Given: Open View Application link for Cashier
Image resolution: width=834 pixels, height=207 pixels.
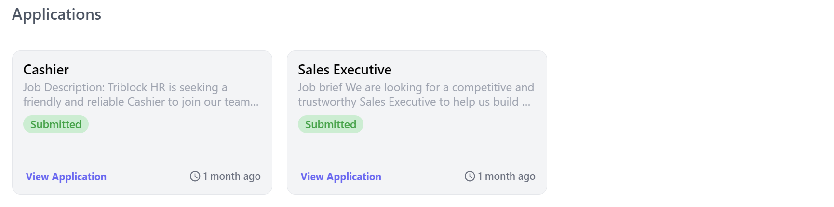Looking at the screenshot, I should (x=66, y=176).
